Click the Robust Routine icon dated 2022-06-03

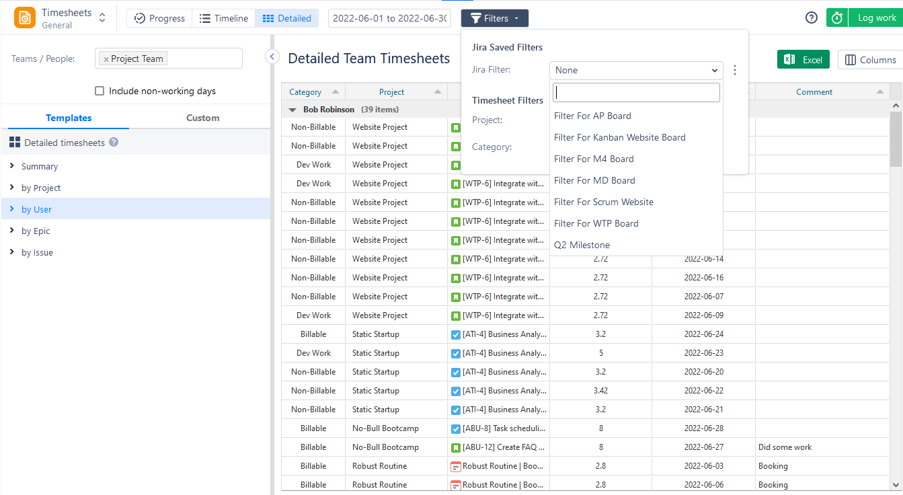pos(456,466)
